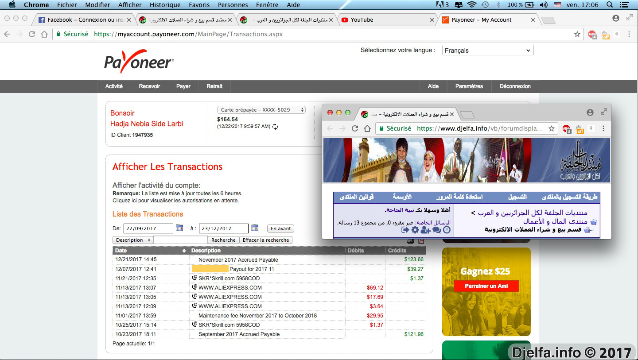Click the add-friend user icon in the Djelfa forum
The height and width of the screenshot is (360, 638).
click(426, 230)
